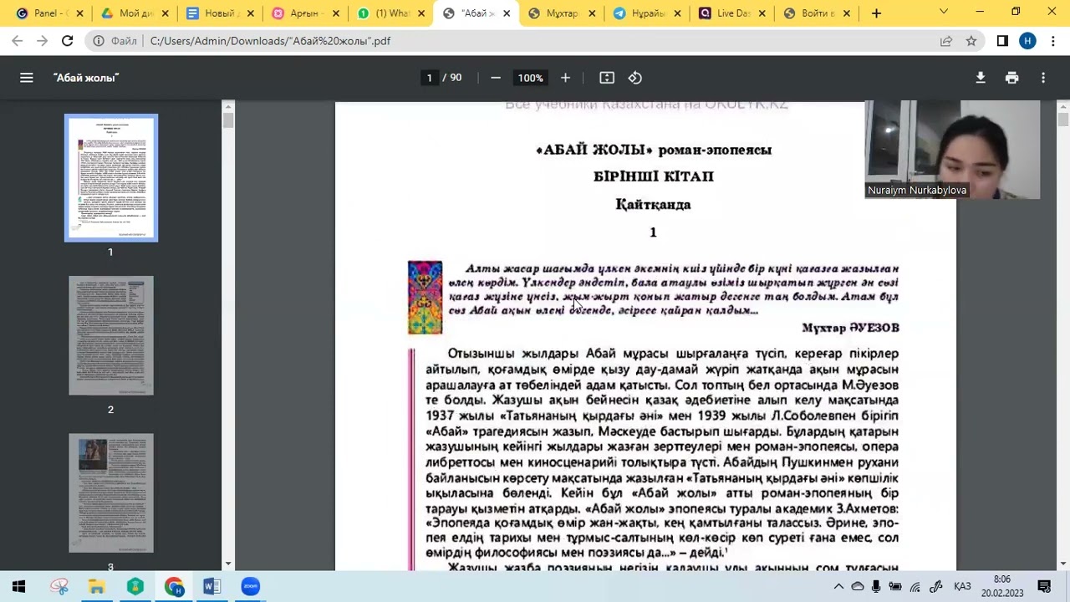Image resolution: width=1070 pixels, height=602 pixels.
Task: Reload the current page
Action: tap(68, 40)
